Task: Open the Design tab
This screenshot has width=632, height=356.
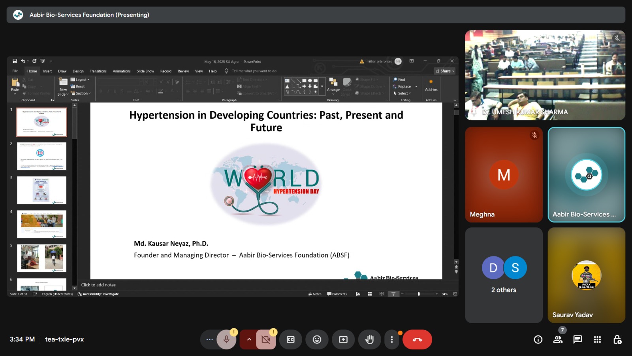Action: (78, 71)
